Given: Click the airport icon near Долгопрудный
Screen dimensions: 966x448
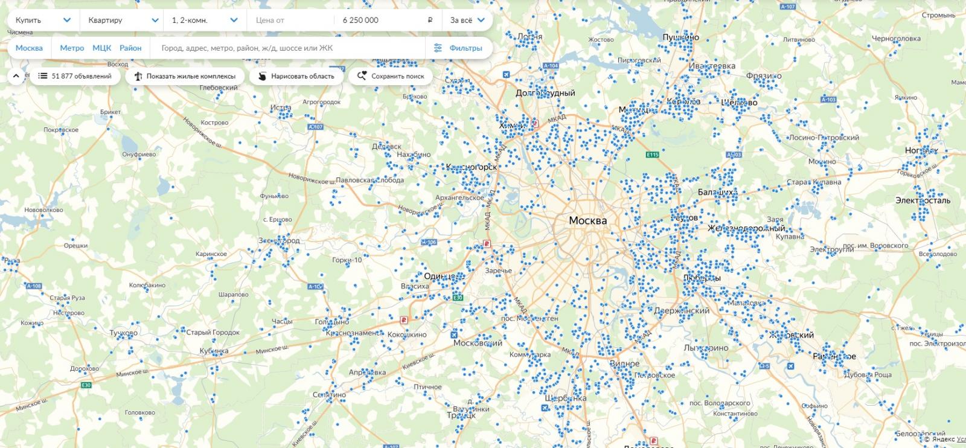Looking at the screenshot, I should tap(506, 75).
